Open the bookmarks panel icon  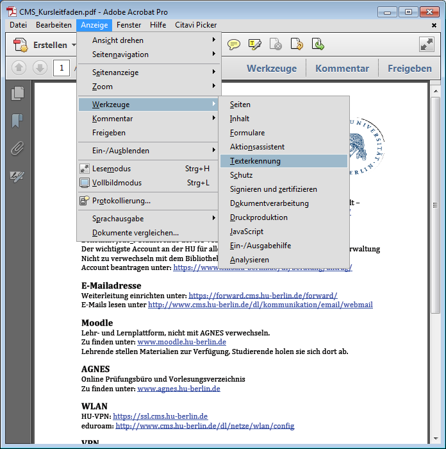pos(17,121)
